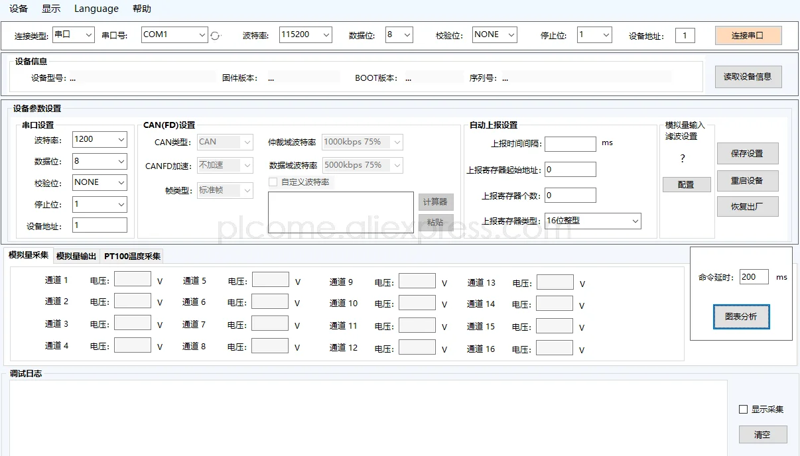
Task: Click 通道 16 voltage field
Action: pos(555,348)
